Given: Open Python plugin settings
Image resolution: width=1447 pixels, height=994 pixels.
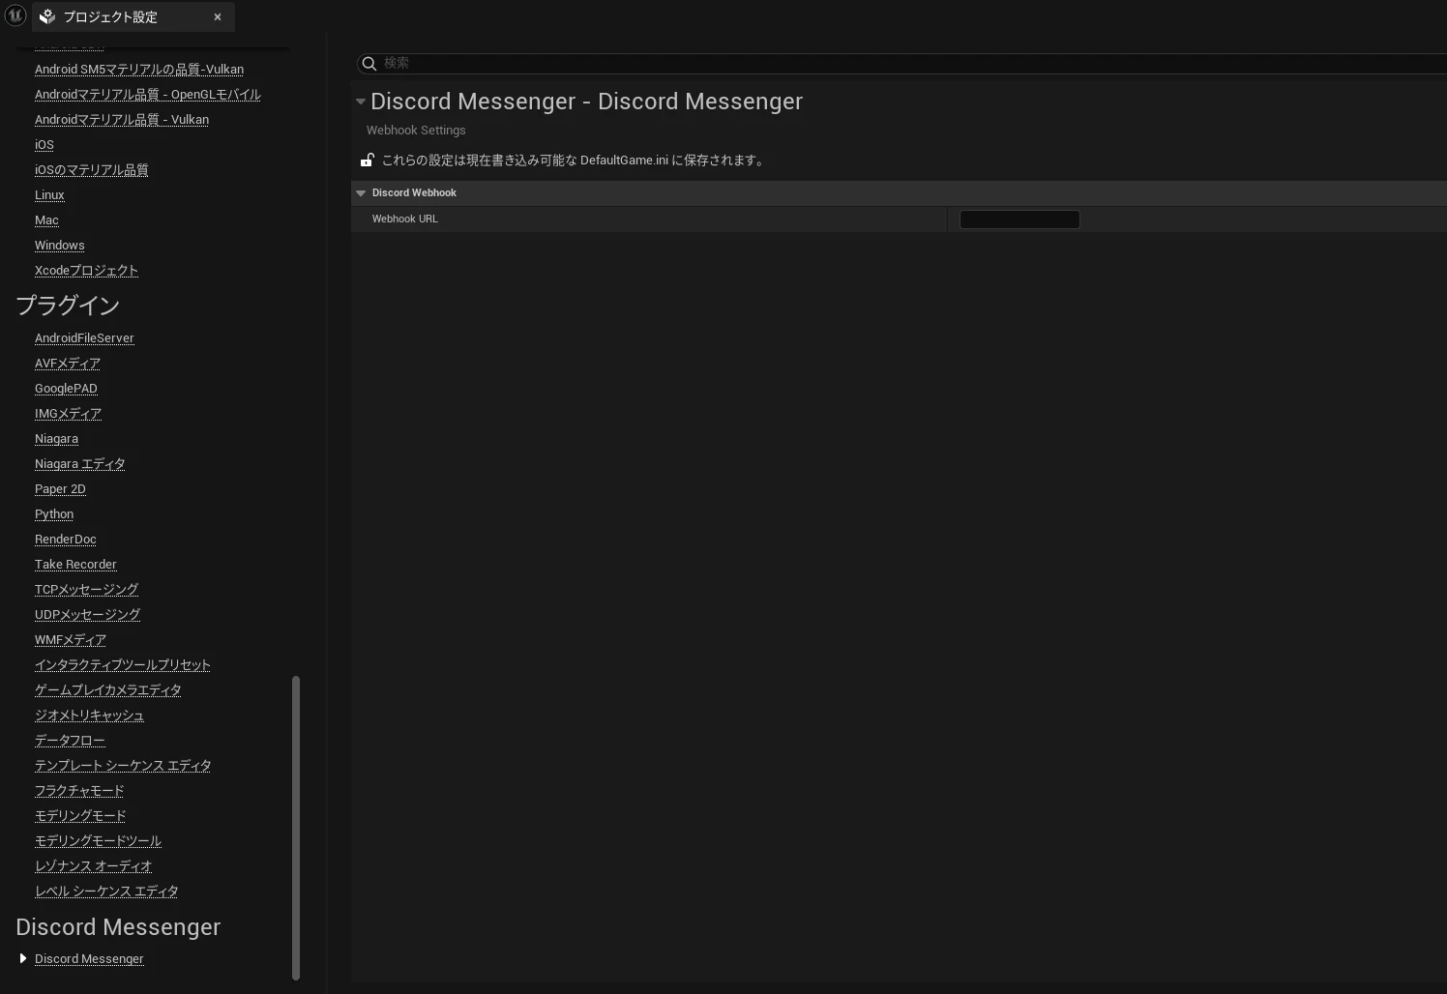Looking at the screenshot, I should 54,514.
